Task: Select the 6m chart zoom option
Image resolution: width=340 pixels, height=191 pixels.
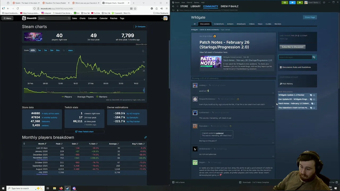Action: 58,50
